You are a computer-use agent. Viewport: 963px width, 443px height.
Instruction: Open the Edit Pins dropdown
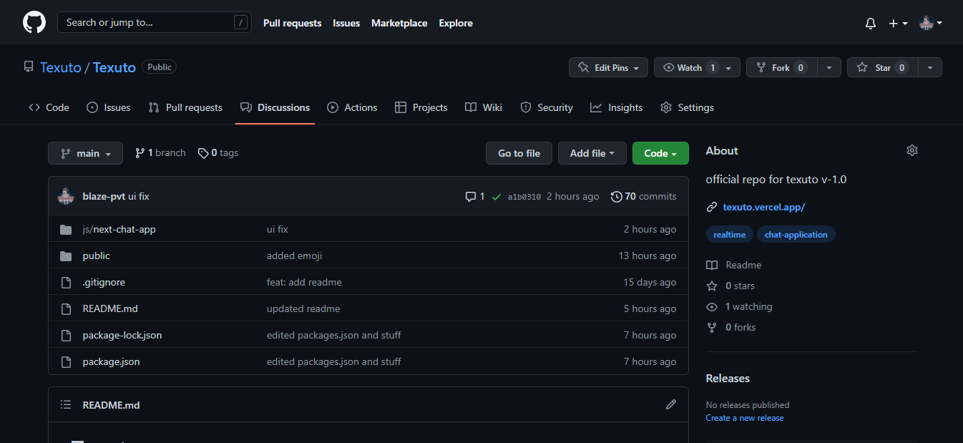(x=608, y=67)
